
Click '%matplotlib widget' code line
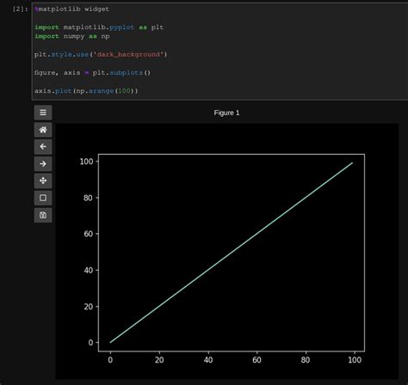tap(71, 9)
